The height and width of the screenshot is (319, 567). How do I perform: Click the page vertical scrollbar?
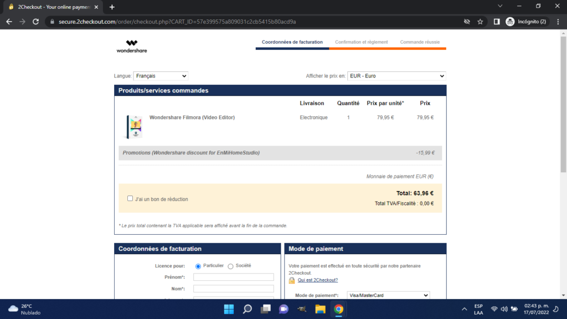coord(563,105)
